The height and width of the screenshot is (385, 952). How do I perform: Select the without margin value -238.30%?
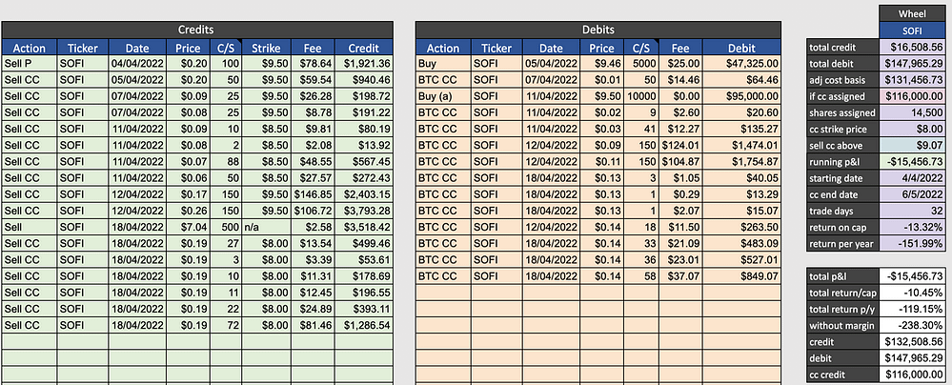pos(913,325)
